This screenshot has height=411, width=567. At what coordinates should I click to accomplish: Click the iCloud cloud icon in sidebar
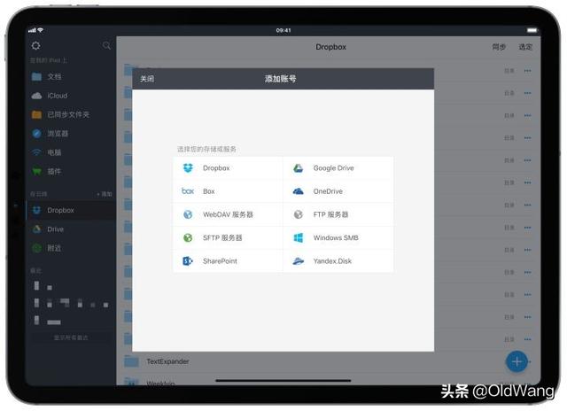[x=36, y=96]
